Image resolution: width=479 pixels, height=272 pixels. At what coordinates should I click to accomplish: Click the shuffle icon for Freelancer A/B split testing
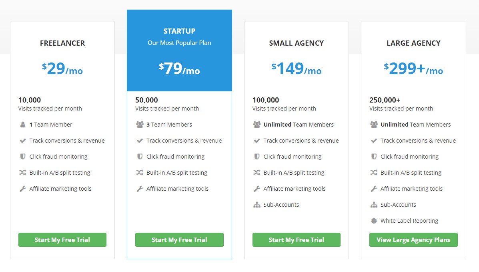point(22,173)
